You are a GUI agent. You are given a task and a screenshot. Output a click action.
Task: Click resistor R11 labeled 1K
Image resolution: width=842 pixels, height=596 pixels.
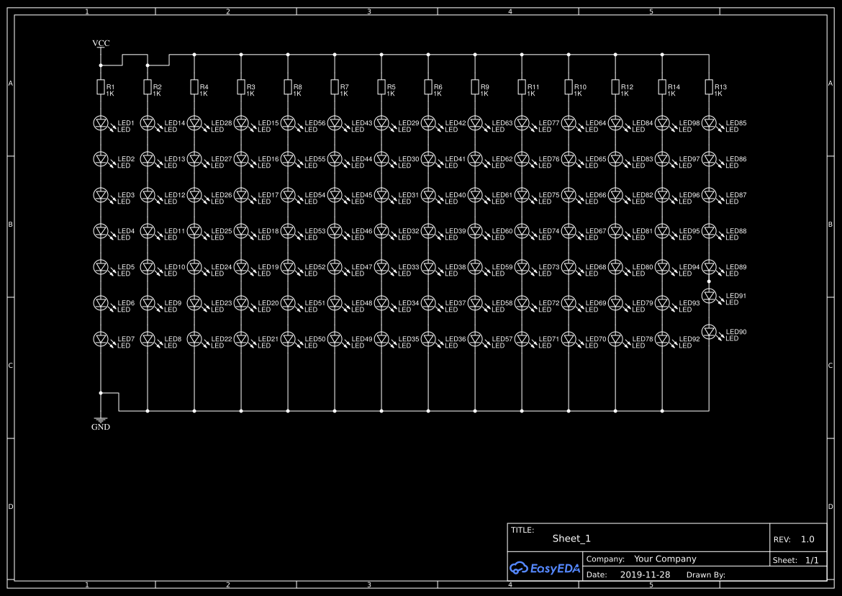(x=522, y=87)
